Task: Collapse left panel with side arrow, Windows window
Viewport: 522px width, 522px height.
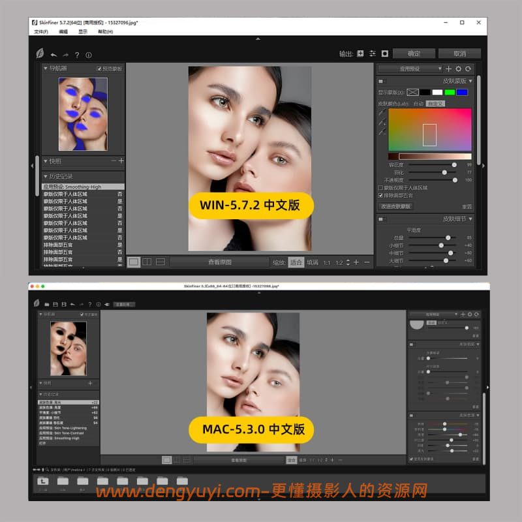Action: coord(32,166)
